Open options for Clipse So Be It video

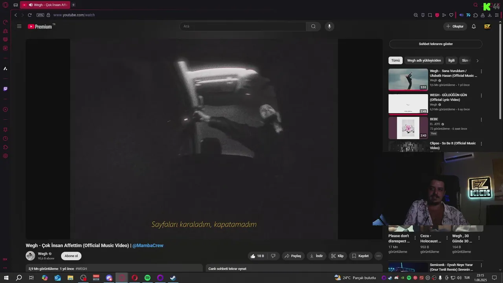[x=481, y=144]
